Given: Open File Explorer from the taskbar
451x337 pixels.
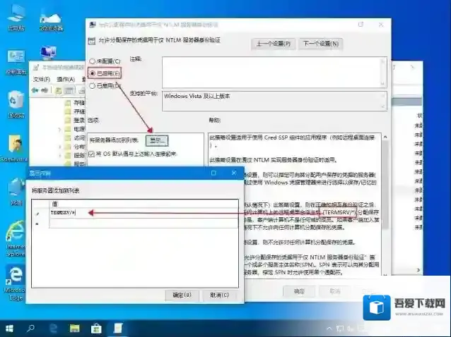Looking at the screenshot, I should pyautogui.click(x=74, y=329).
